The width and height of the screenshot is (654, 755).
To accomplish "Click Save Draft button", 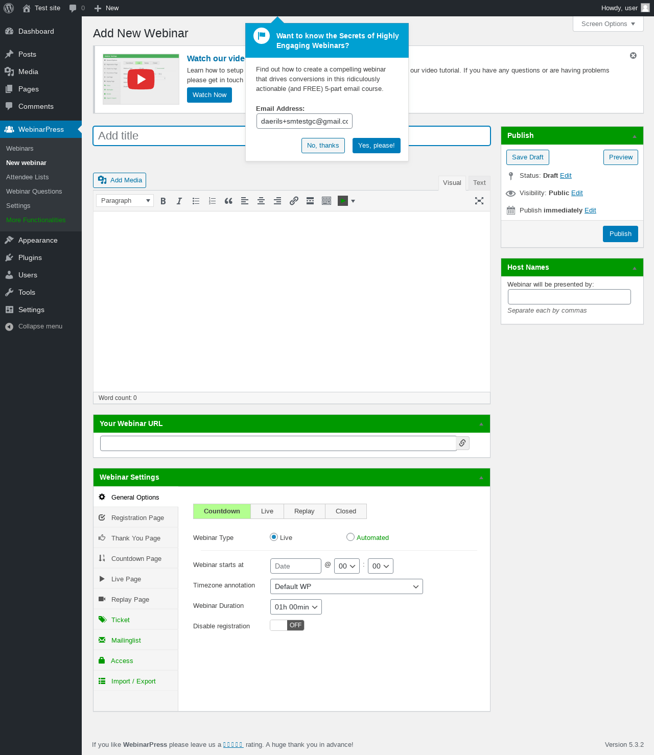I will 528,157.
